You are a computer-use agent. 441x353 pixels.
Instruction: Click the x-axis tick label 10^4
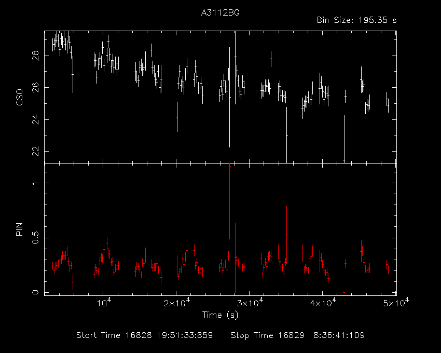coord(104,303)
